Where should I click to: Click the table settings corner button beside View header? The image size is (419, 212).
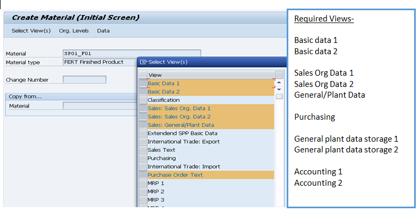pos(279,75)
